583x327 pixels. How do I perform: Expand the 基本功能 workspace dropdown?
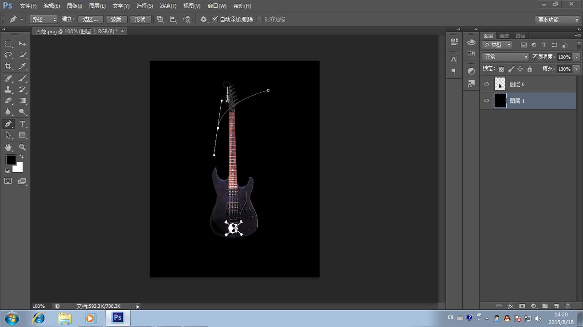(x=557, y=20)
